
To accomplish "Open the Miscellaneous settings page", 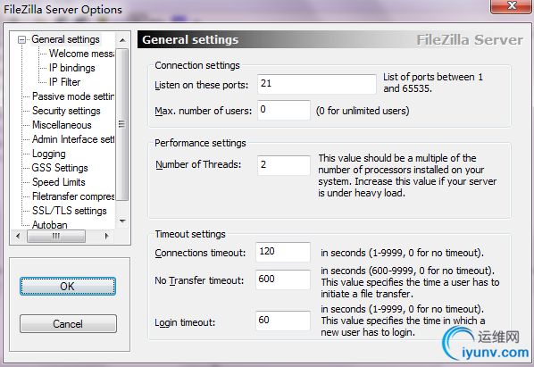I will (62, 125).
